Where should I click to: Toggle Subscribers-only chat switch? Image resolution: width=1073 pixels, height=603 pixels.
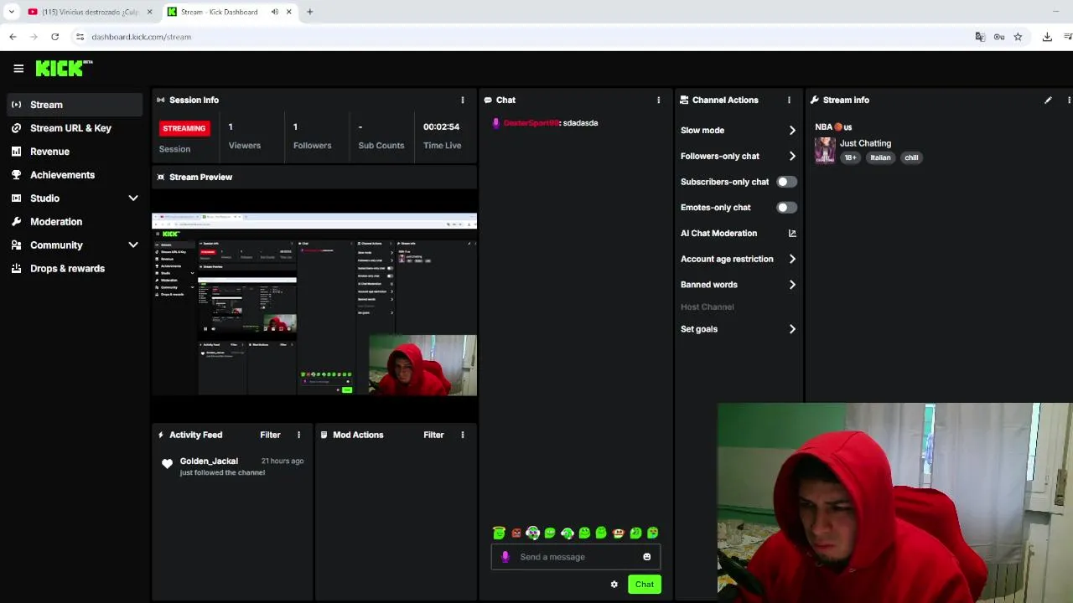tap(785, 182)
